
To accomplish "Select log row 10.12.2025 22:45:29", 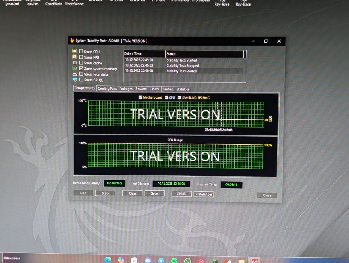I will (x=184, y=60).
